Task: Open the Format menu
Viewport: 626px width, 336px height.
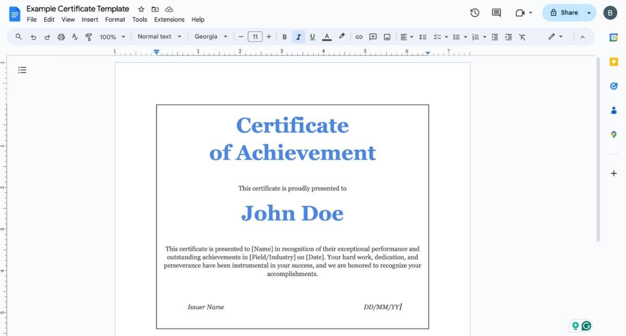Action: coord(115,19)
